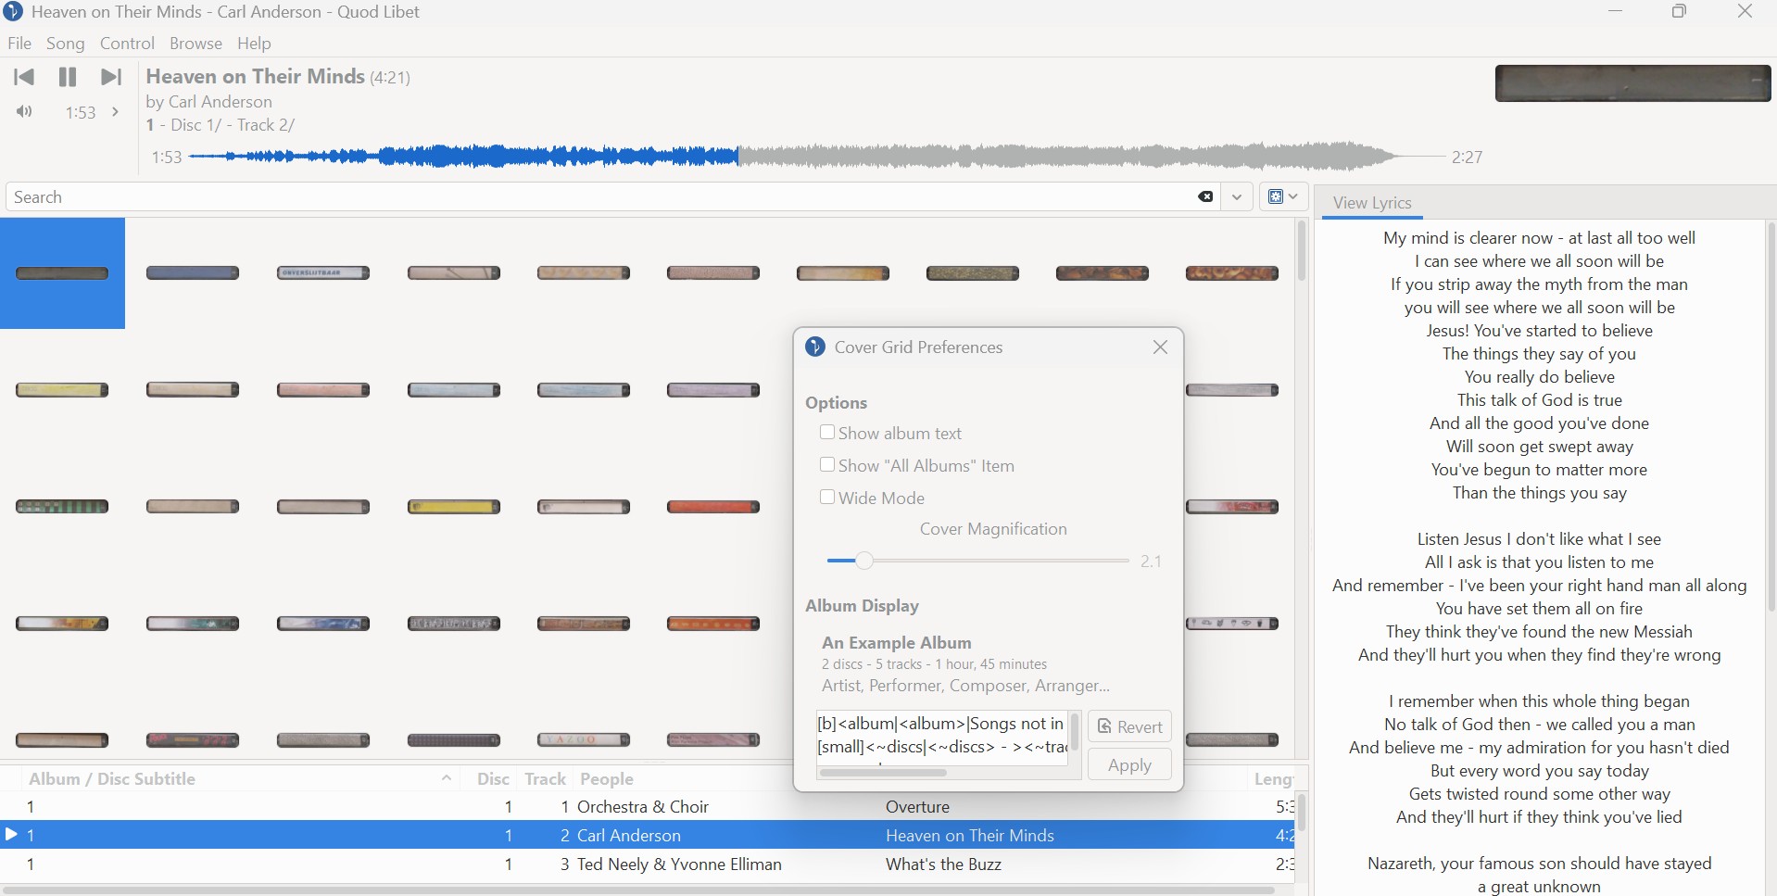
Task: Click the current album cover art thumbnail
Action: click(x=1632, y=83)
